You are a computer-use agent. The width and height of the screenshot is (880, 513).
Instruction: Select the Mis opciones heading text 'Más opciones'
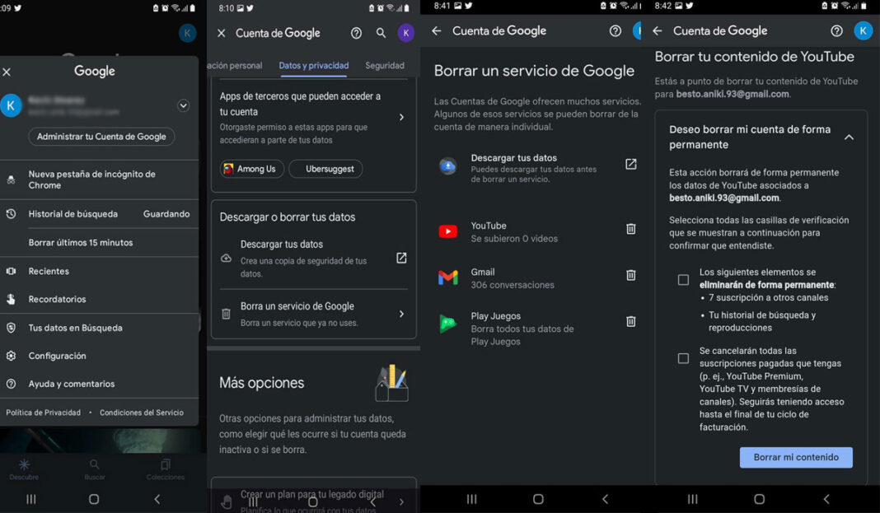click(261, 383)
